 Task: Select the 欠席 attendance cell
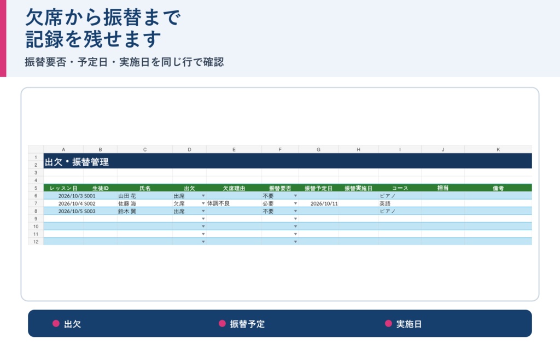[x=189, y=203]
